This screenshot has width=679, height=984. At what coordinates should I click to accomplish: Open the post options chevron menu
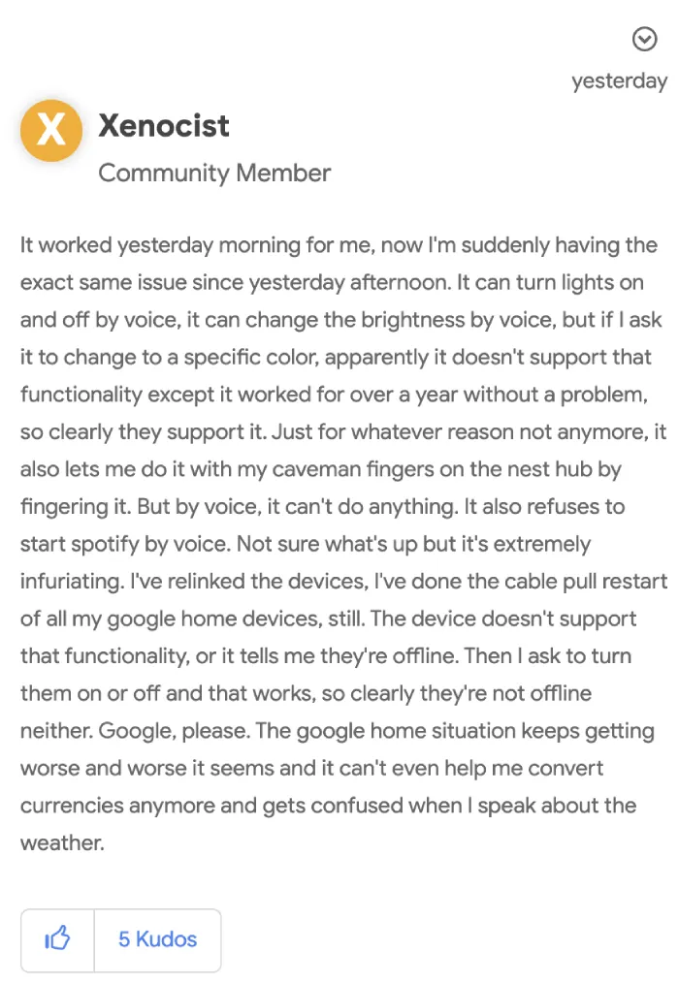pos(644,39)
